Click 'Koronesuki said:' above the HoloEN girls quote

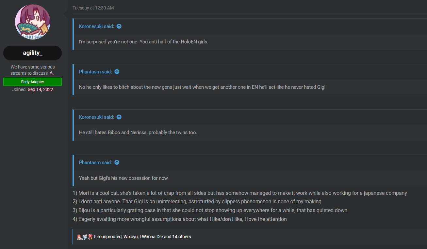96,26
